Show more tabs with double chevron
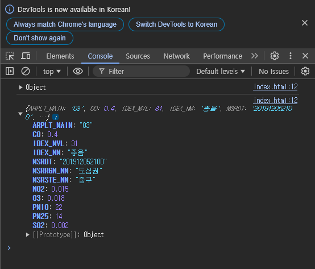Image resolution: width=315 pixels, height=269 pixels. [255, 56]
